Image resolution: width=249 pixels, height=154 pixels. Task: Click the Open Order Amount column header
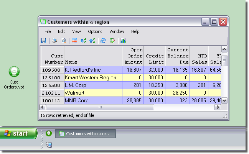(x=133, y=56)
